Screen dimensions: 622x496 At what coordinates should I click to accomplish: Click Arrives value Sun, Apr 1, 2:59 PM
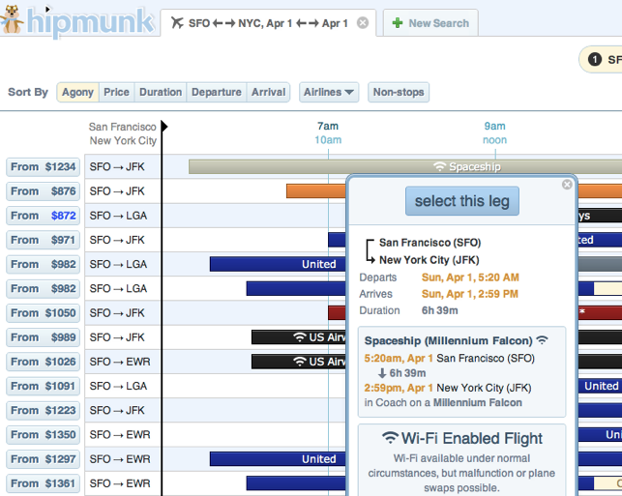click(x=470, y=294)
